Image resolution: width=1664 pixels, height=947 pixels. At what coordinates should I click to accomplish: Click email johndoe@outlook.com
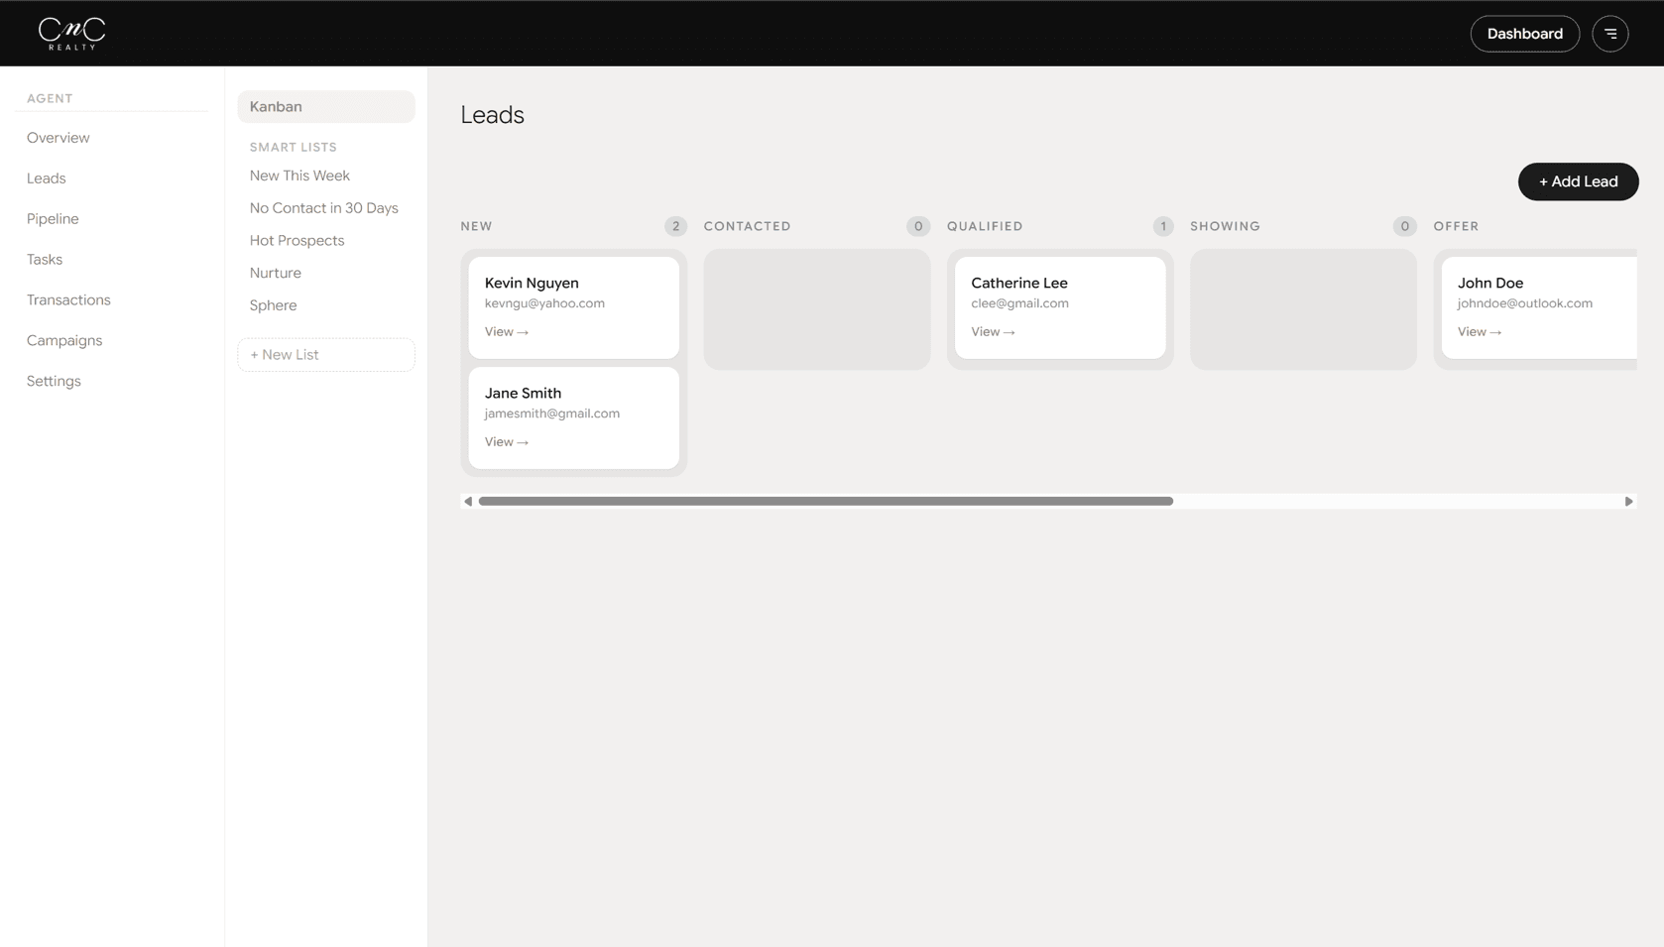tap(1525, 303)
